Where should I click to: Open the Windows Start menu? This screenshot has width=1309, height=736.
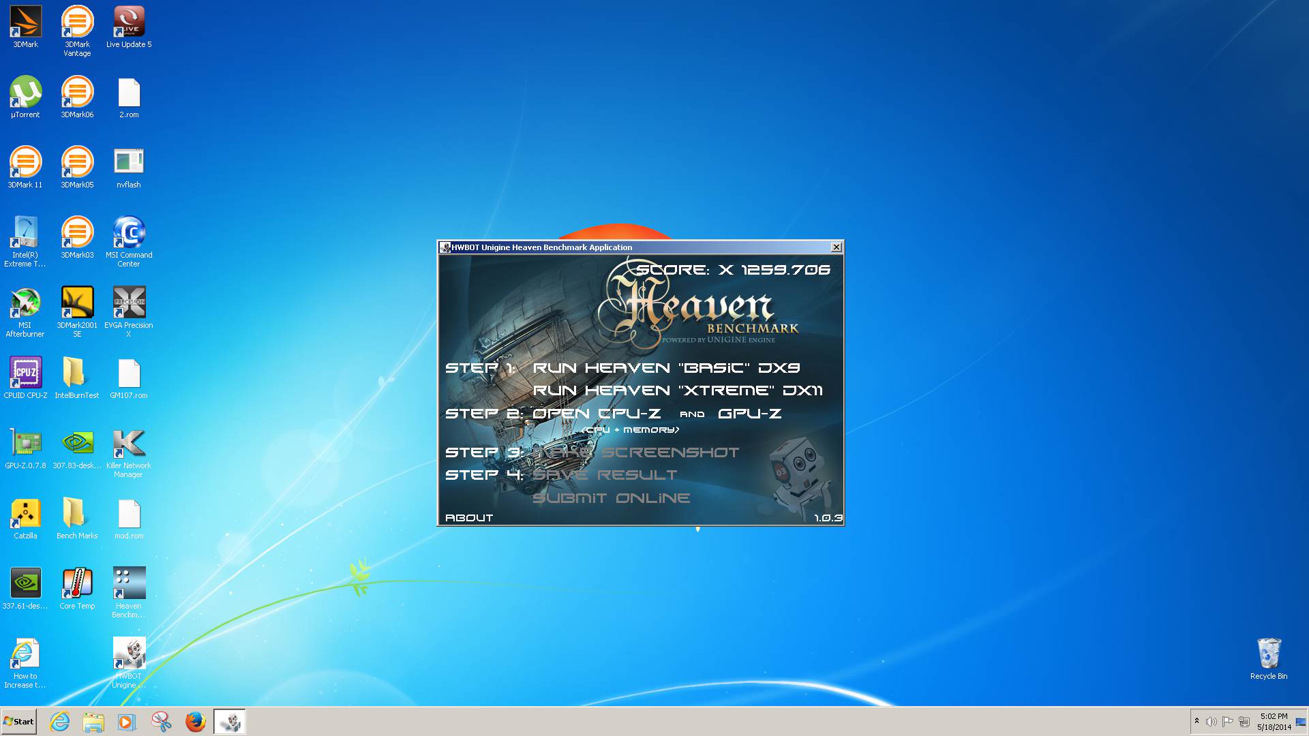coord(18,722)
